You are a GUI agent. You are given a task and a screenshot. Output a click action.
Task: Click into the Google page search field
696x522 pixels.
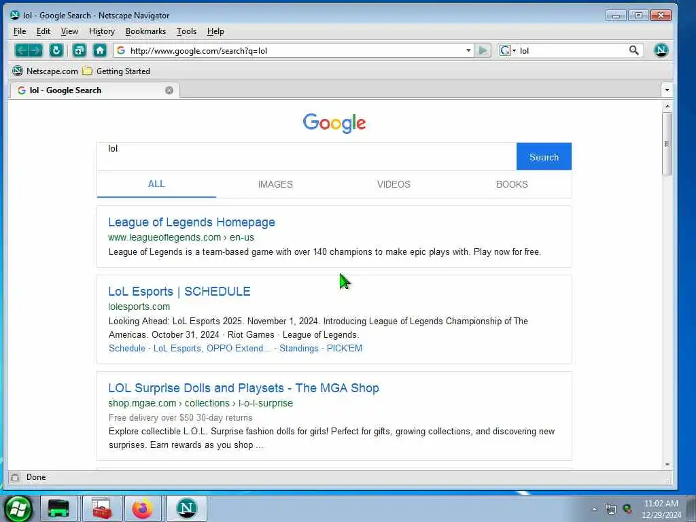tap(307, 156)
